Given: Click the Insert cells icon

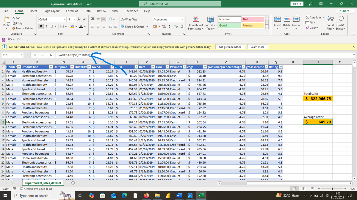Looking at the screenshot, I should pos(277,19).
